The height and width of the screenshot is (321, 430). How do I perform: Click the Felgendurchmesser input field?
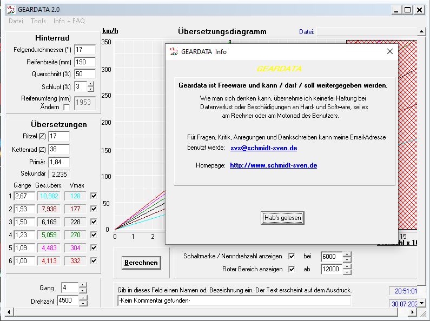[x=84, y=49]
